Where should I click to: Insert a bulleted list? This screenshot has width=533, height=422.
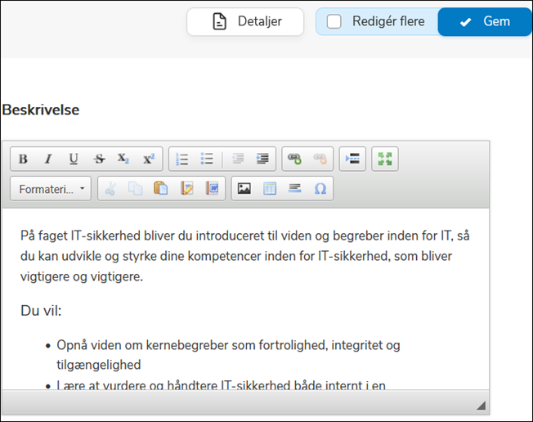point(207,159)
